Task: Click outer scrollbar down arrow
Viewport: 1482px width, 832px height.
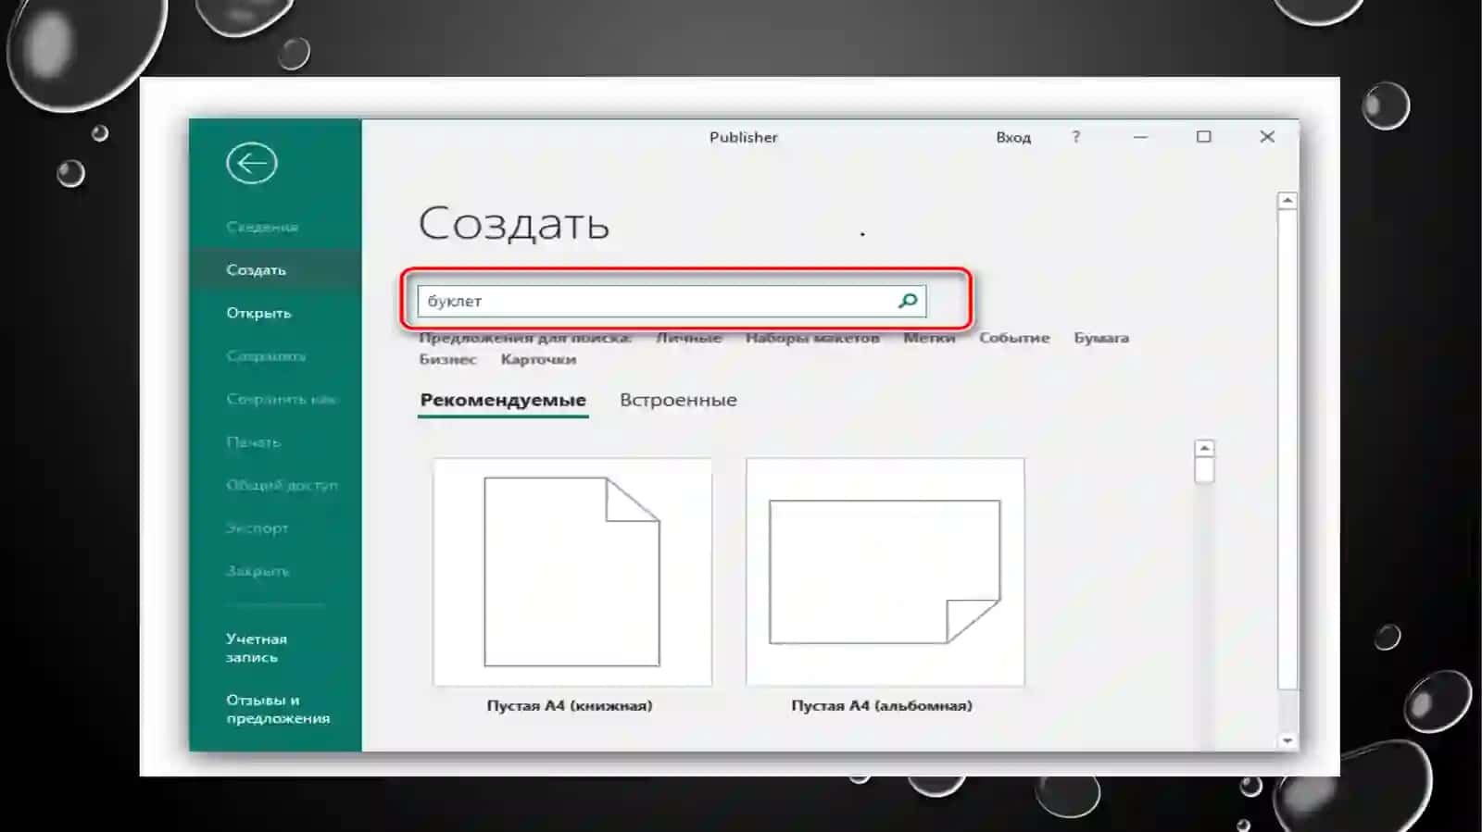Action: pos(1287,740)
